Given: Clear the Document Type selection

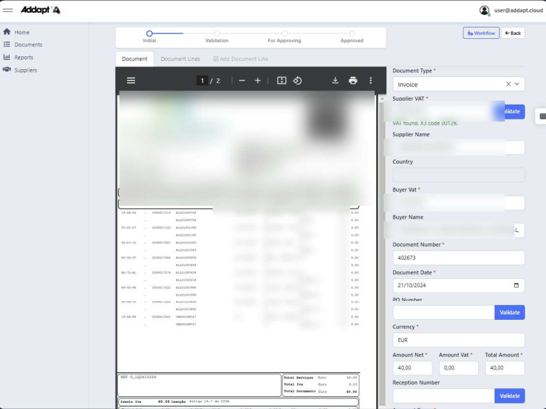Looking at the screenshot, I should [508, 84].
